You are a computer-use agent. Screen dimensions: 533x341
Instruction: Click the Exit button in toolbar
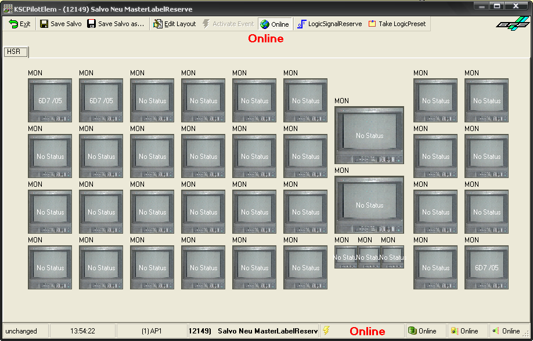(25, 24)
